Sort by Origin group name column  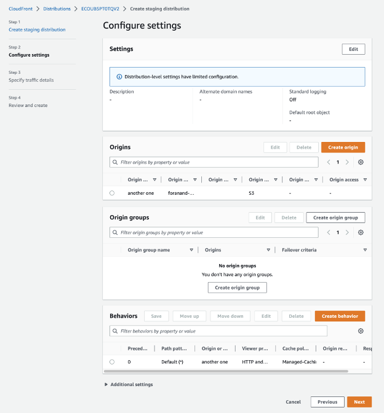pyautogui.click(x=191, y=250)
